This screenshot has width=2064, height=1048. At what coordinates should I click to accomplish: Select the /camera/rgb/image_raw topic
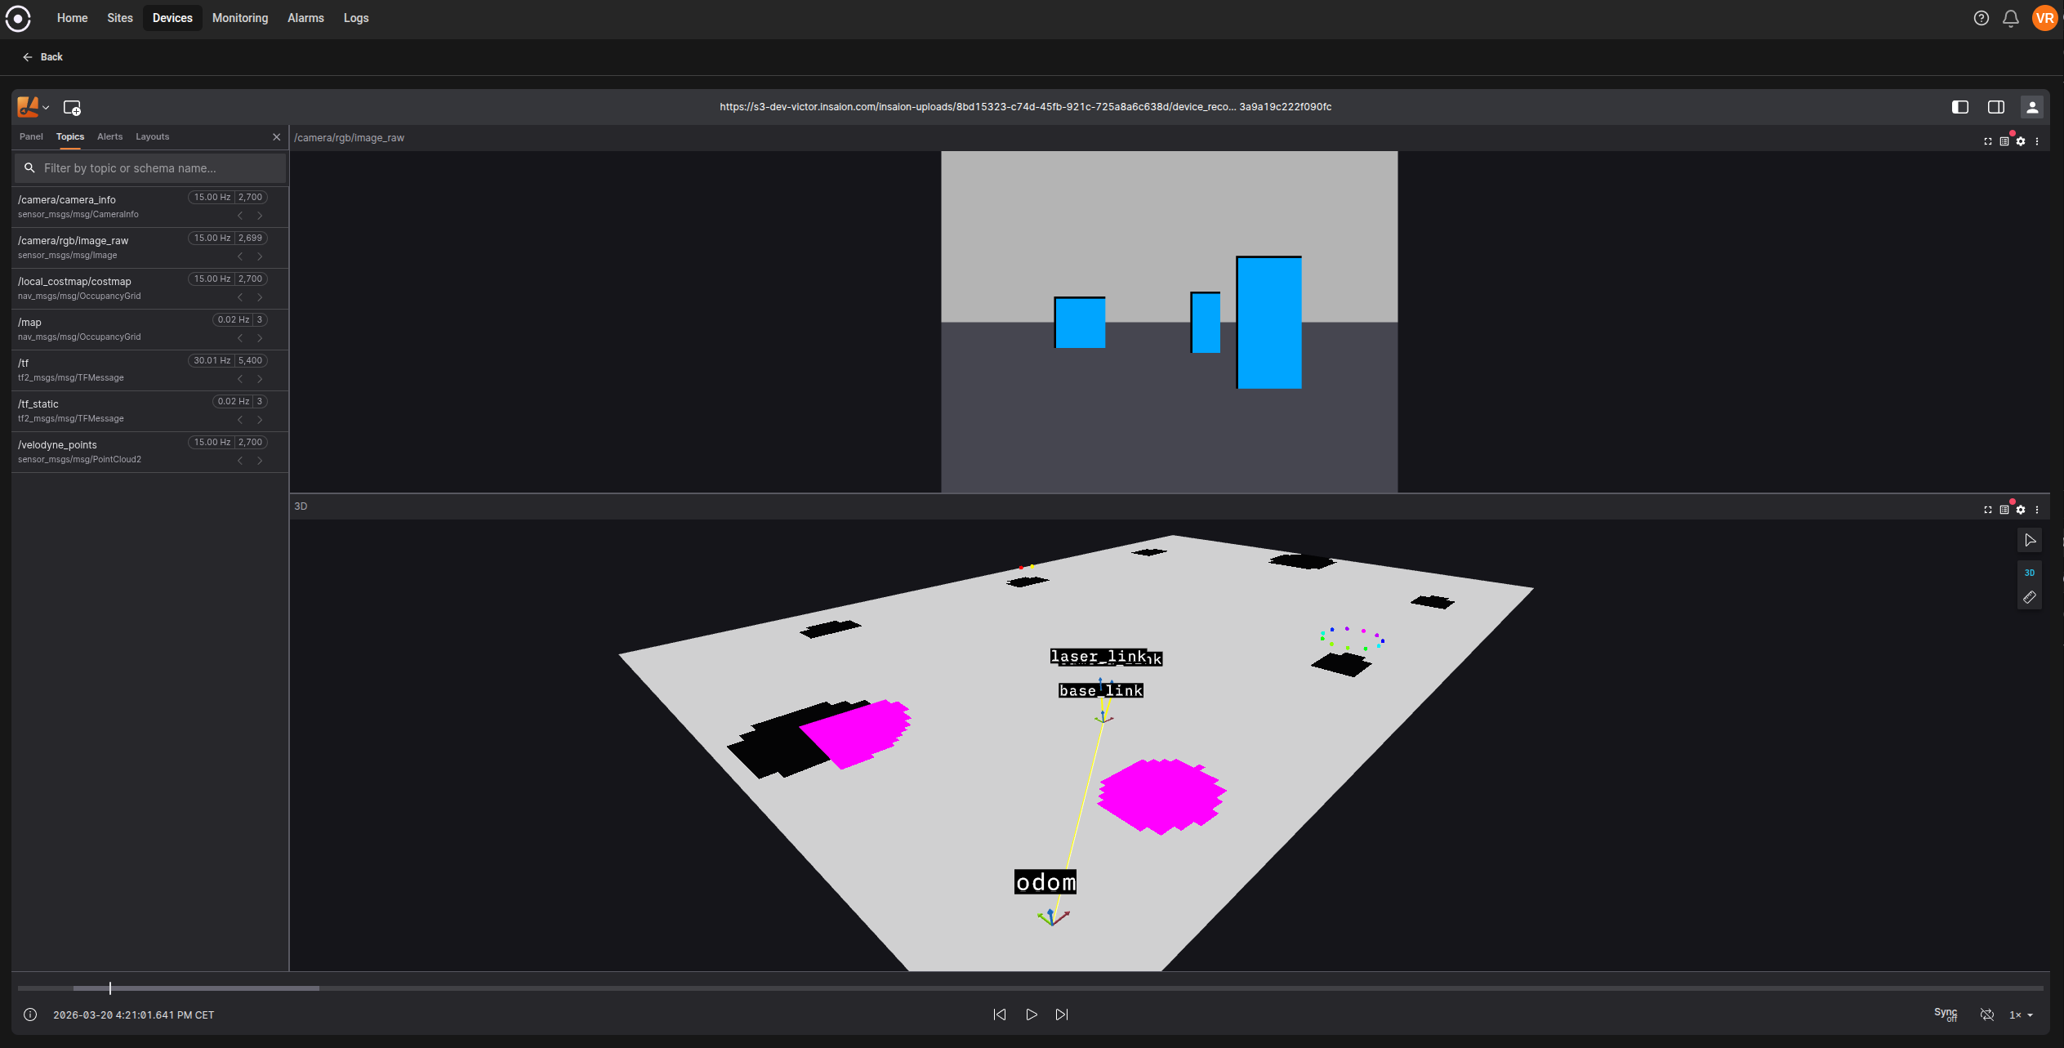[150, 248]
